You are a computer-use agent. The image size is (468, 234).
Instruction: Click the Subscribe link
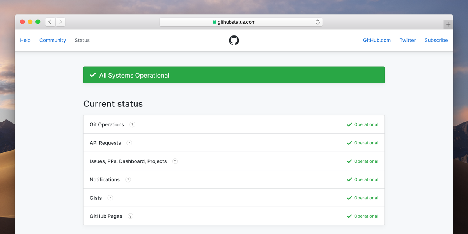point(436,40)
